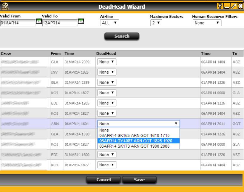Click the skull logo icon in title bar
Image resolution: width=244 pixels, height=192 pixels.
5,6
